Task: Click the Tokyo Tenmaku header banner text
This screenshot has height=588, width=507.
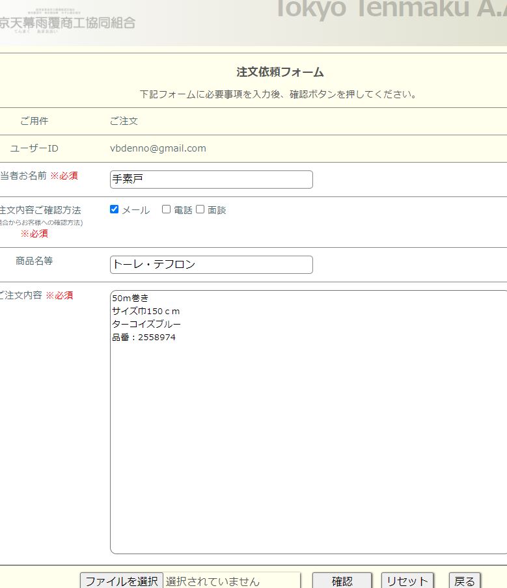Action: [391, 8]
